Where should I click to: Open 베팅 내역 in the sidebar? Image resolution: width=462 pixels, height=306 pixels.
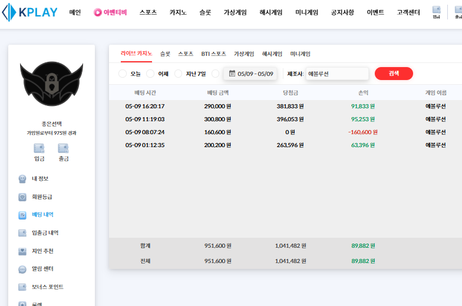point(42,215)
